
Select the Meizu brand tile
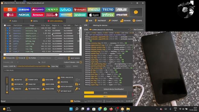click(x=94, y=10)
